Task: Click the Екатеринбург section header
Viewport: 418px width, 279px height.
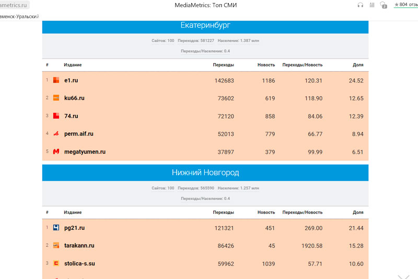Action: [205, 26]
